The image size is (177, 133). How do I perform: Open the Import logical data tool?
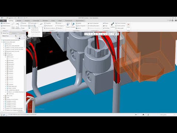(x=68, y=25)
